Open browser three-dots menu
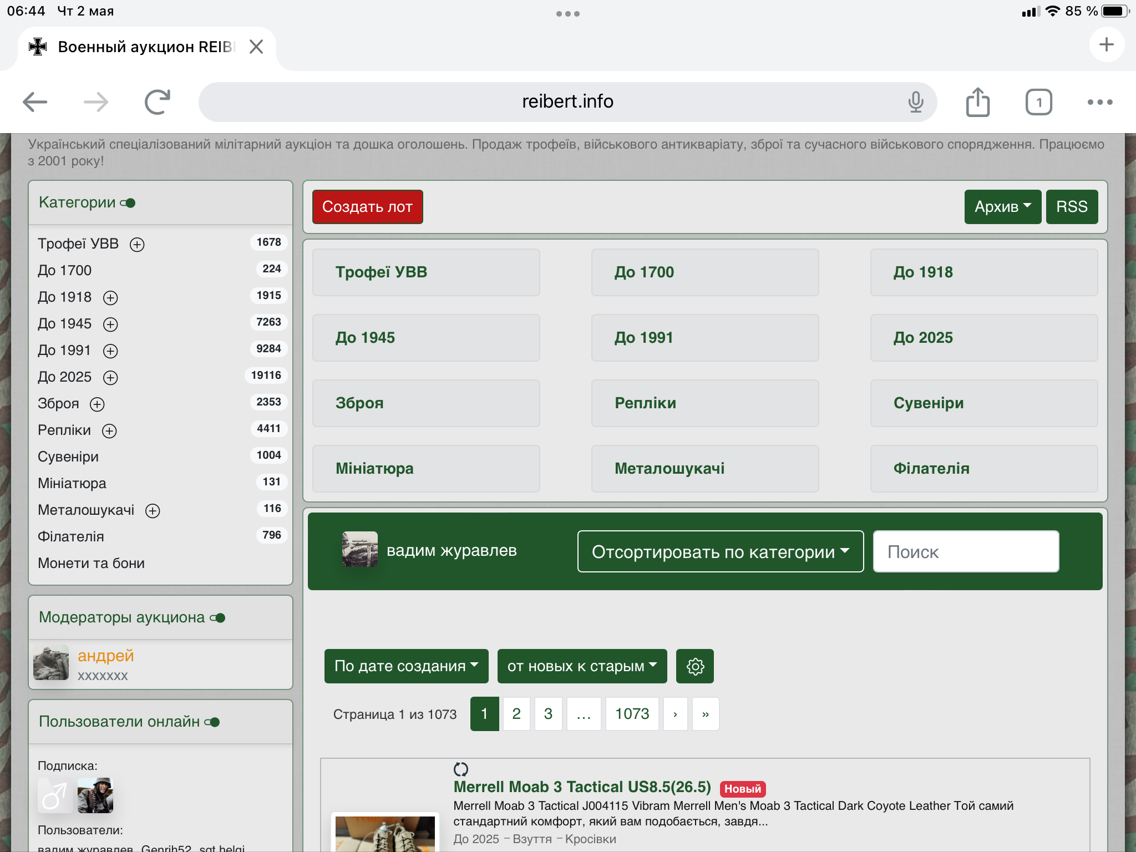1136x852 pixels. 1099,102
